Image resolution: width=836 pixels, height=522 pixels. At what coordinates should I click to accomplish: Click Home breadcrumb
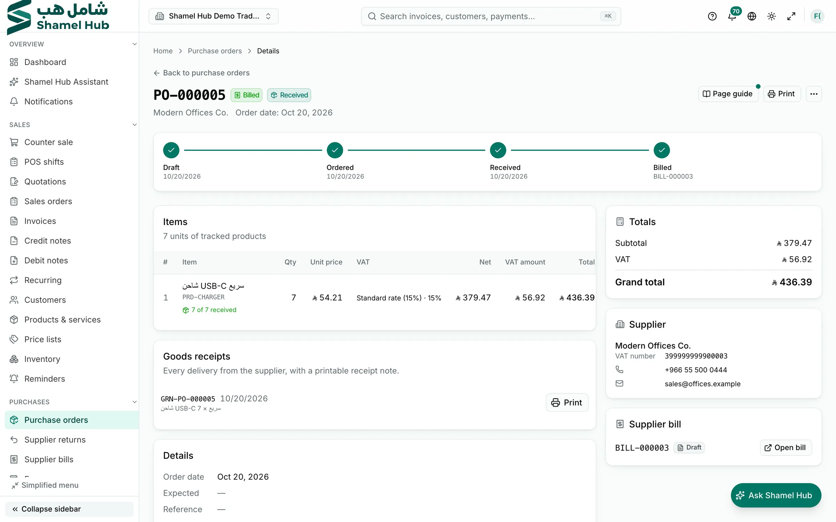(x=163, y=51)
